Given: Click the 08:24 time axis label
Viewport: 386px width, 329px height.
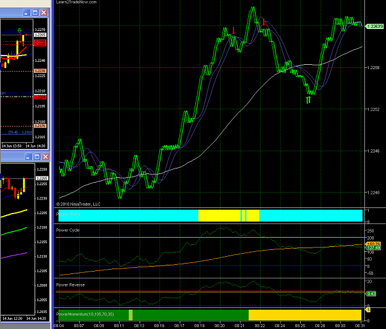Looking at the screenshot, I should [280, 325].
